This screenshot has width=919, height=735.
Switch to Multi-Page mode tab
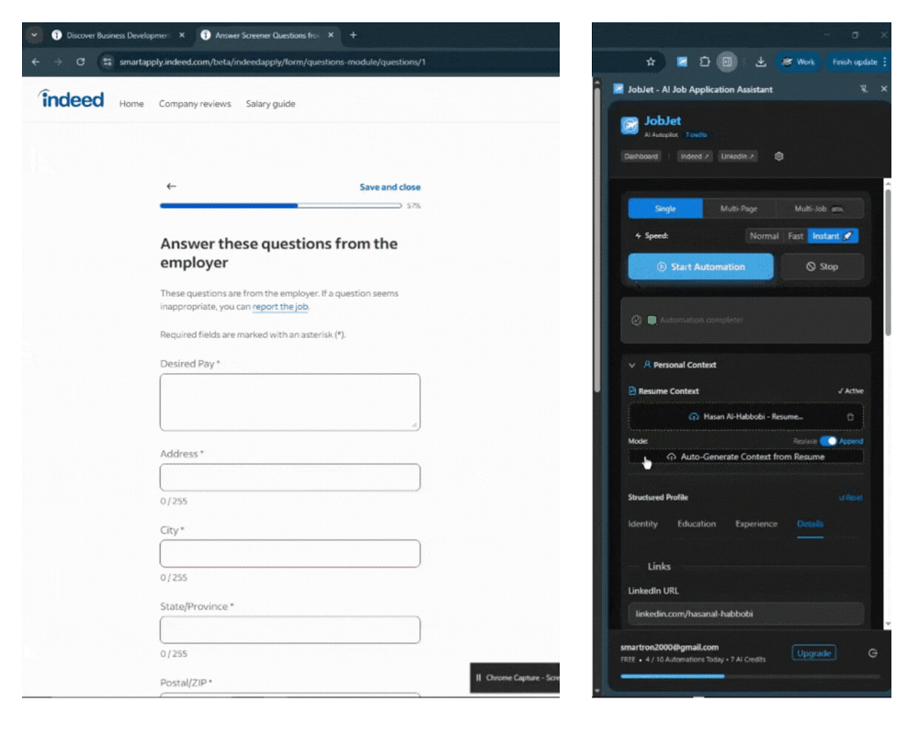[x=737, y=209]
